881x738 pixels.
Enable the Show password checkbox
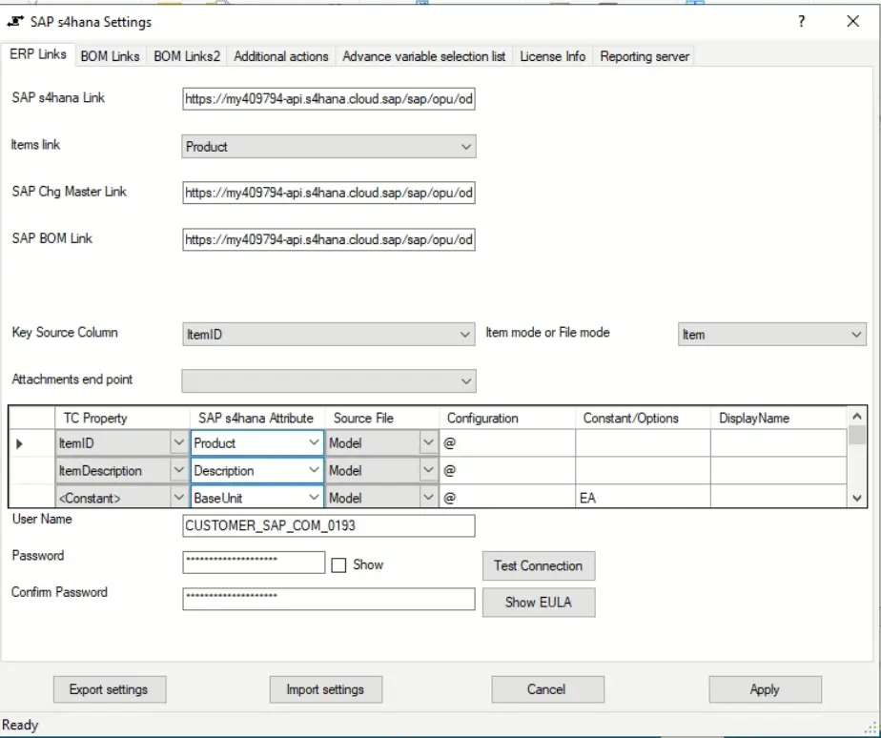tap(339, 564)
